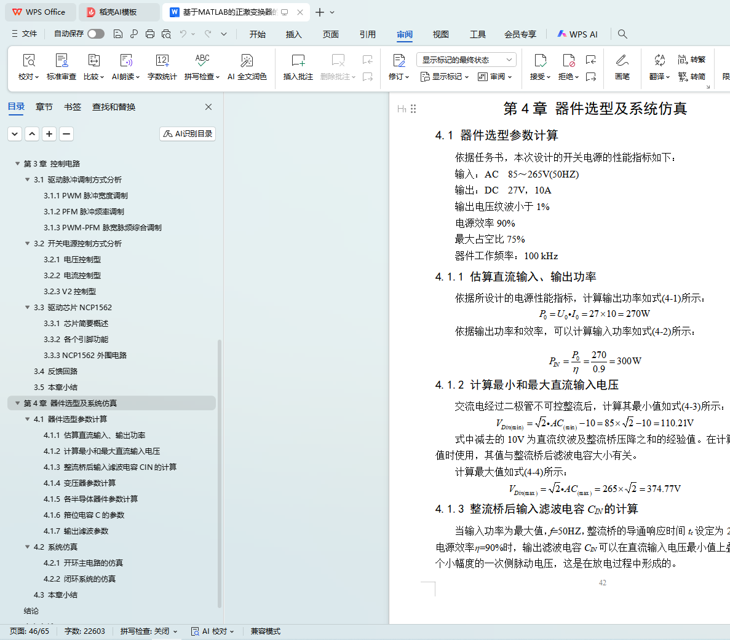Viewport: 730px width, 640px height.
Task: Expand the 拼写检查 status bar dropdown
Action: pos(149,631)
